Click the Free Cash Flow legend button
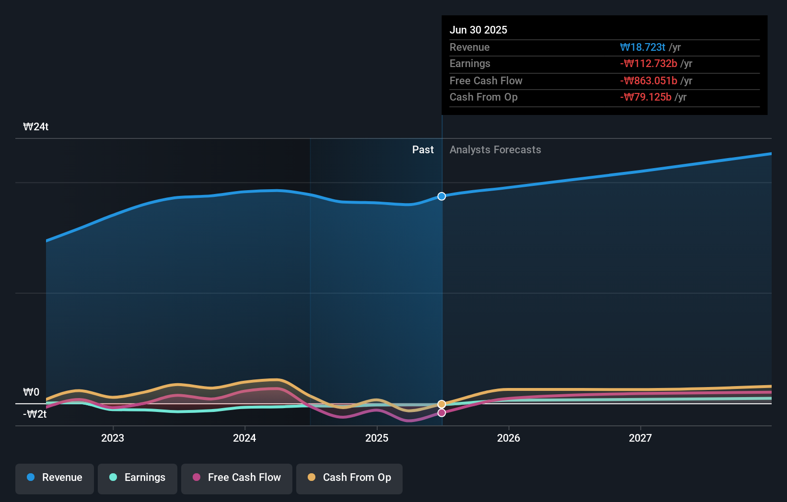 click(236, 478)
